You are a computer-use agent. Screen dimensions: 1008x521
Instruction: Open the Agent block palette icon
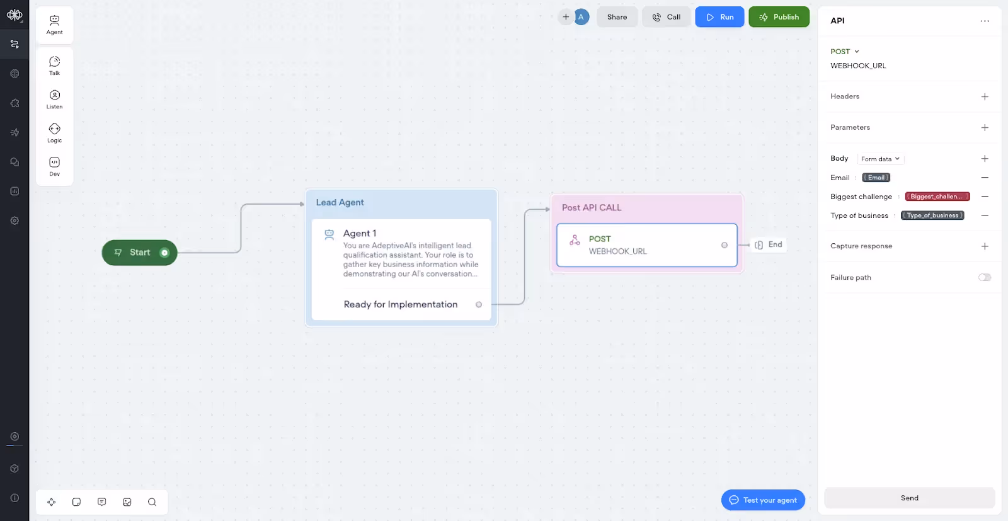pos(55,25)
